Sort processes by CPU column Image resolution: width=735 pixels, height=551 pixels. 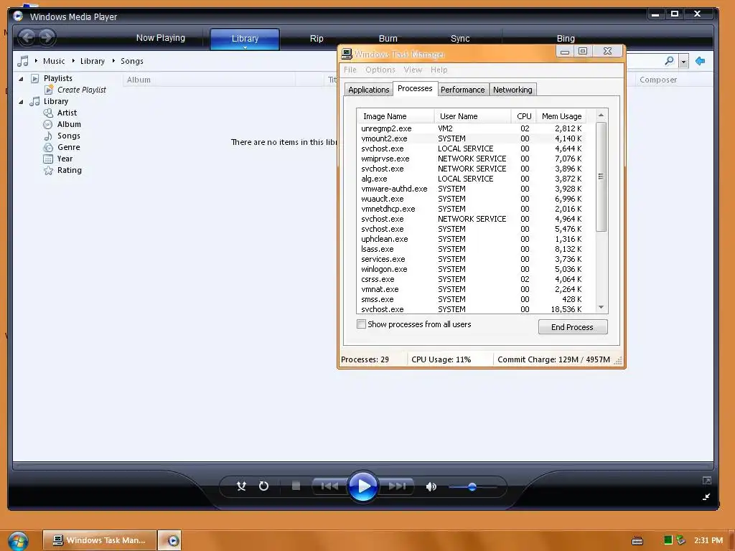pyautogui.click(x=524, y=116)
